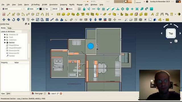Viewport: 182px width, 102px height.
Task: Toggle the Snap Grid hash icon
Action: tap(103, 9)
